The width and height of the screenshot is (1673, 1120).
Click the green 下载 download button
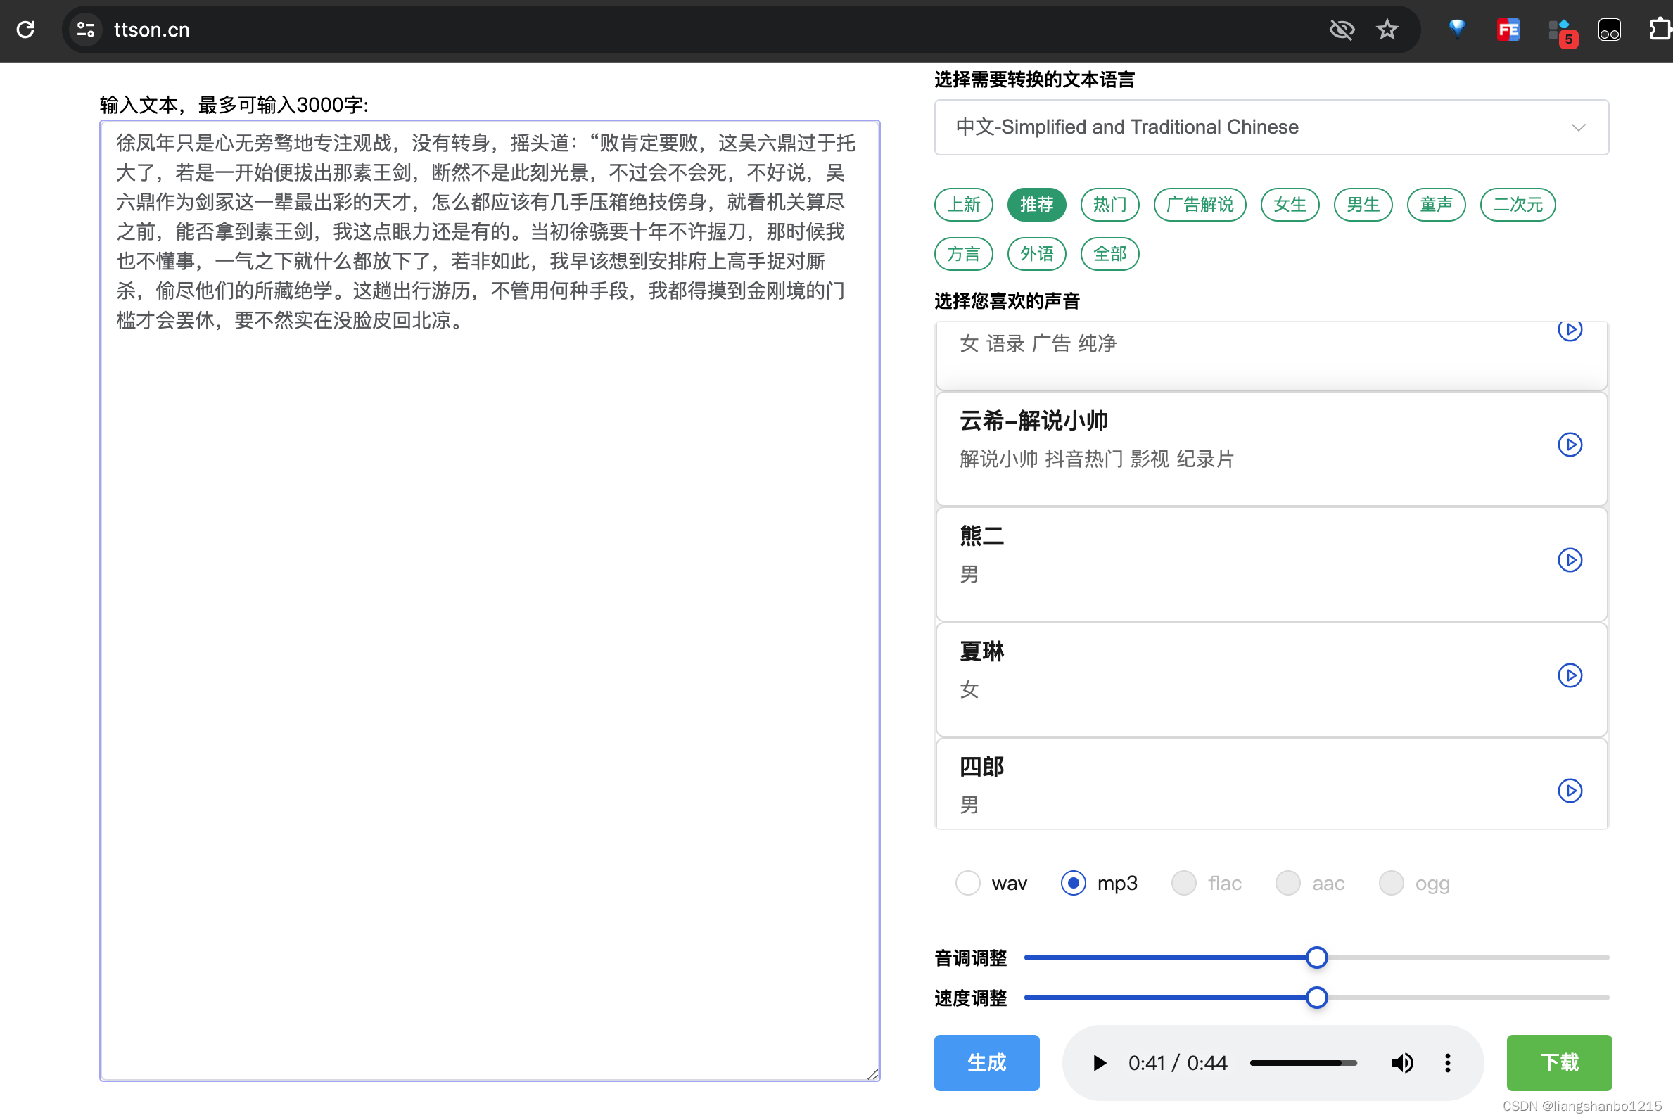click(x=1559, y=1063)
